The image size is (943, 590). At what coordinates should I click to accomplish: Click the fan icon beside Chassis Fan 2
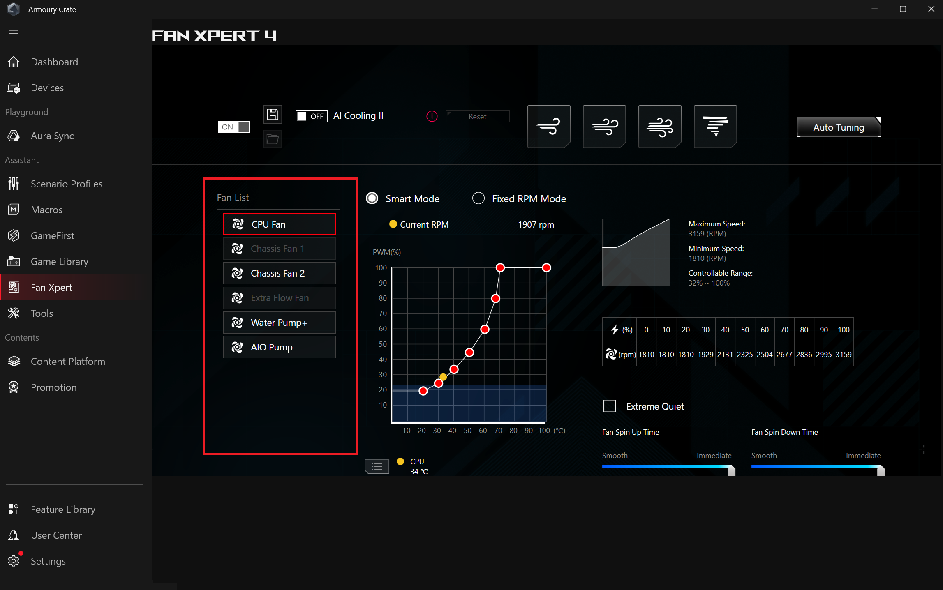pyautogui.click(x=237, y=273)
